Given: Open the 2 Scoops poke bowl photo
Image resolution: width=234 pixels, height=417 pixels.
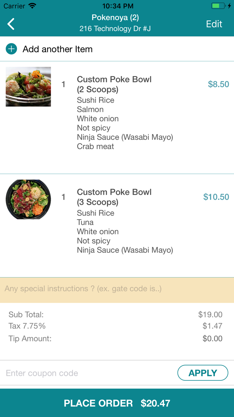Looking at the screenshot, I should coord(28,87).
